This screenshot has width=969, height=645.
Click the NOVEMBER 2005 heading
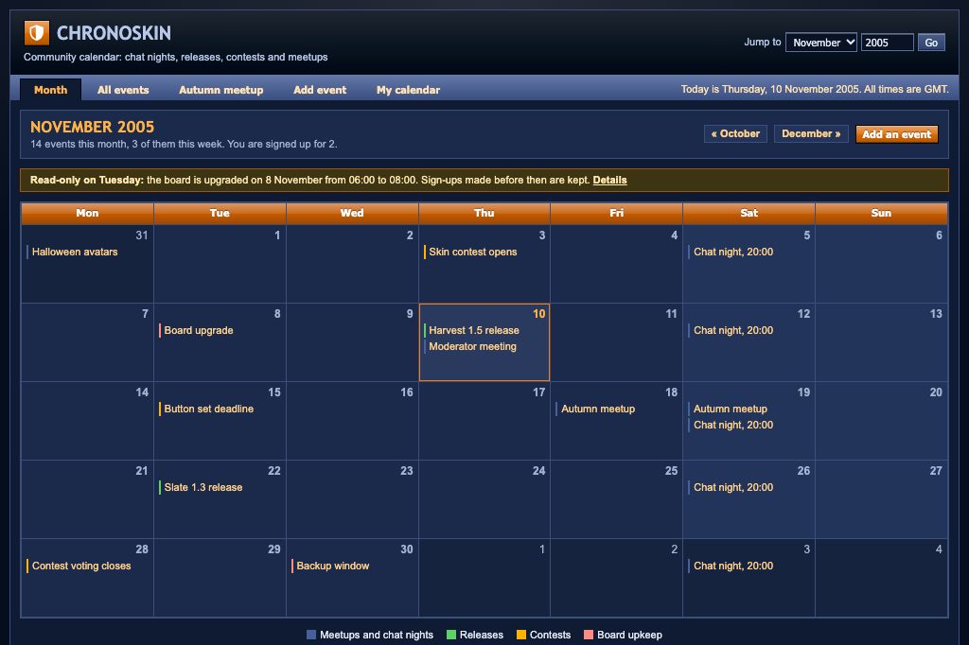point(92,127)
